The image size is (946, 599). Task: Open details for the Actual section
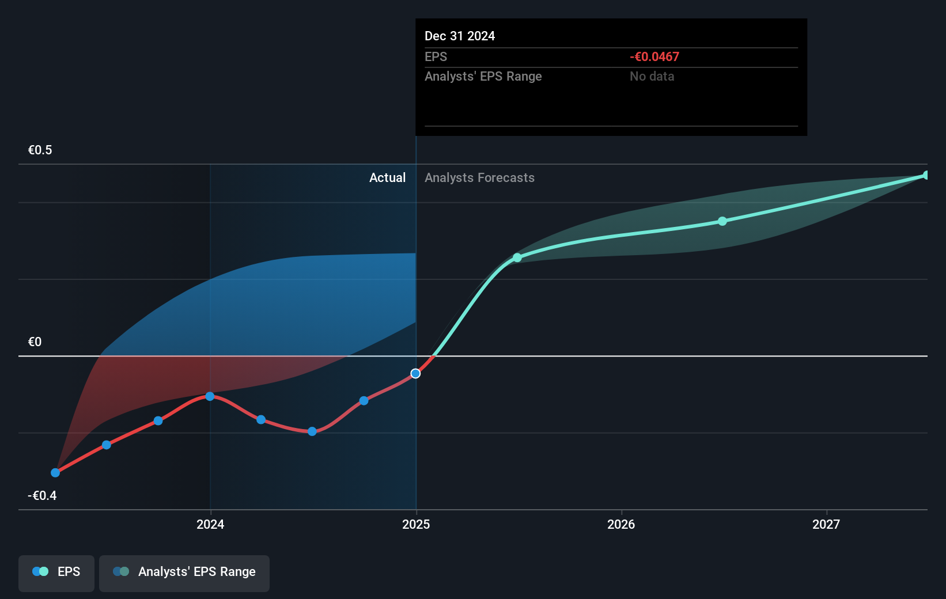[387, 177]
